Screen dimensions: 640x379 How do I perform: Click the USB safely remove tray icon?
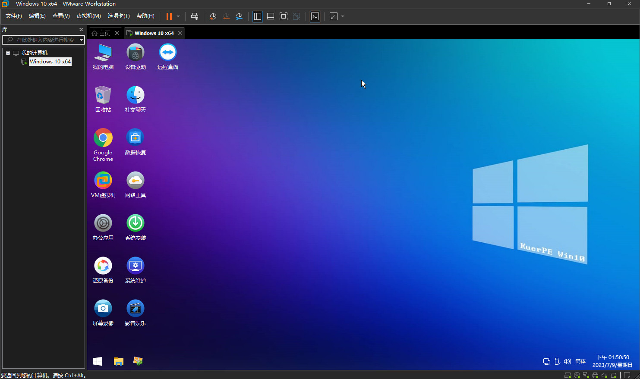pos(557,361)
